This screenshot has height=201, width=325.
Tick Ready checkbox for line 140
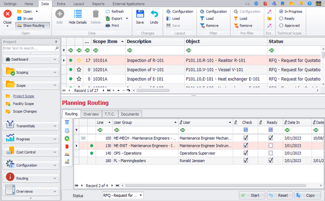coord(271,153)
